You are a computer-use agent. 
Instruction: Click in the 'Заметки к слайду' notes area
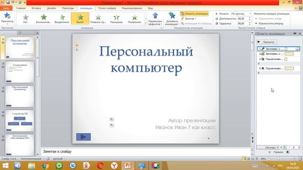(145, 152)
